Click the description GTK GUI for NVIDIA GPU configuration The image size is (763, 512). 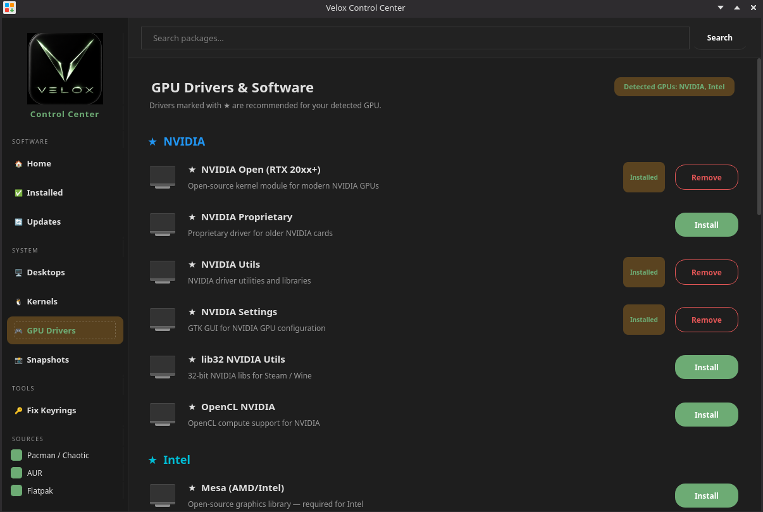click(257, 328)
